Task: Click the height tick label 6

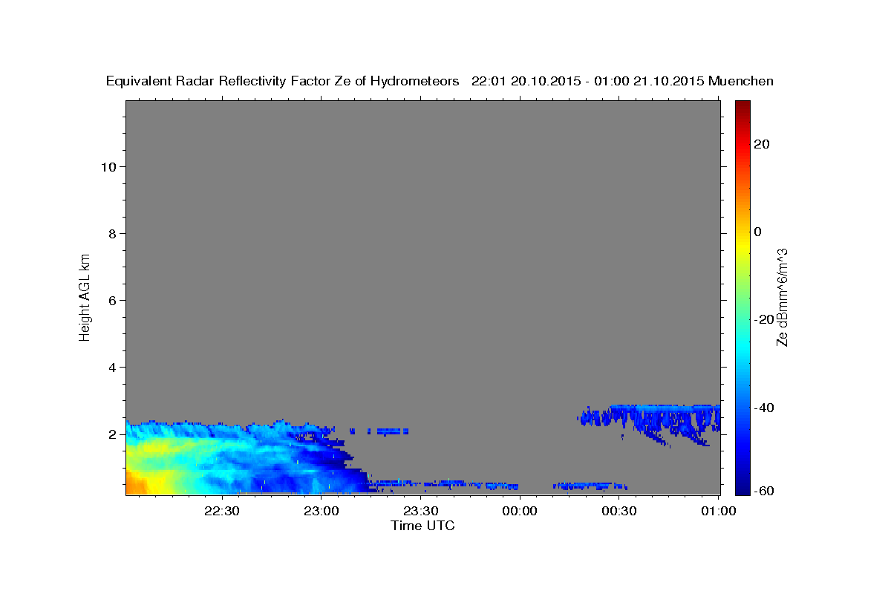Action: pos(111,300)
